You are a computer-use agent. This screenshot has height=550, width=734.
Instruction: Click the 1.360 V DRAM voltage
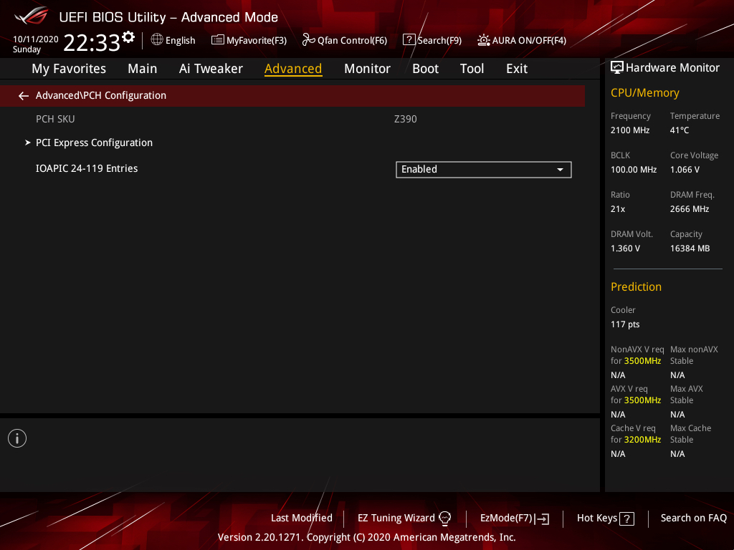coord(625,249)
